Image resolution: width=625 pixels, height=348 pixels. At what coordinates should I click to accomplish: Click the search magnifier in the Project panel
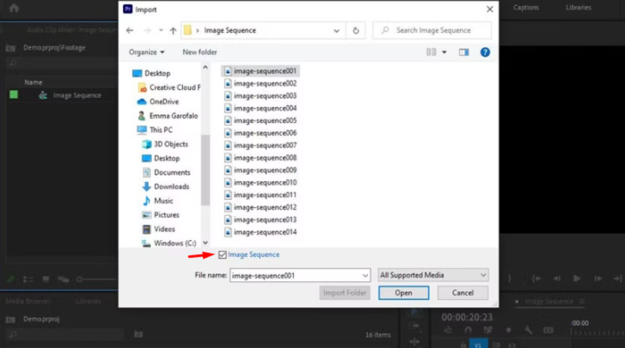[12, 63]
